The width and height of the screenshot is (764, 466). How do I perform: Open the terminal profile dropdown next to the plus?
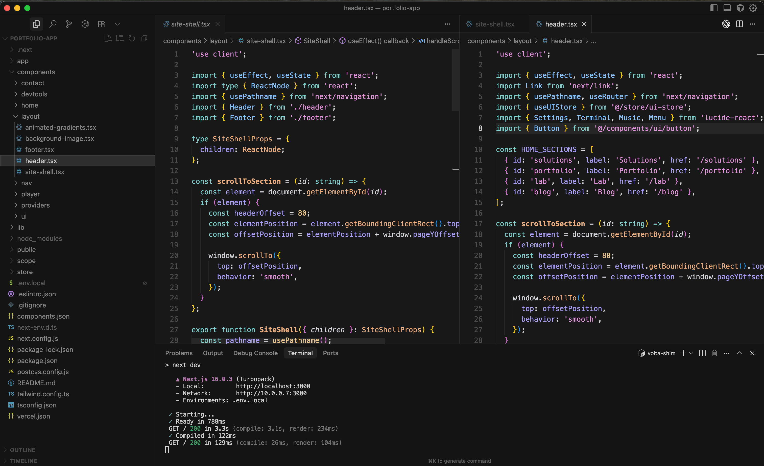coord(692,353)
